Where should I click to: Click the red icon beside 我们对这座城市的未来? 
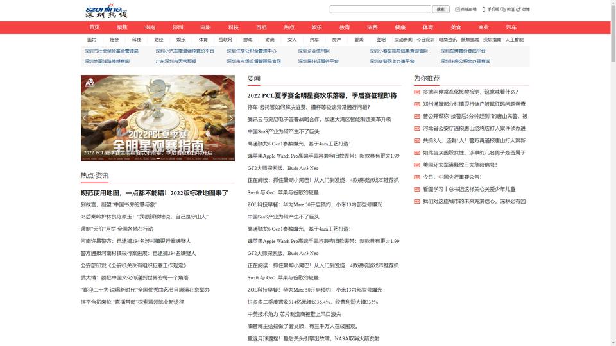click(417, 201)
